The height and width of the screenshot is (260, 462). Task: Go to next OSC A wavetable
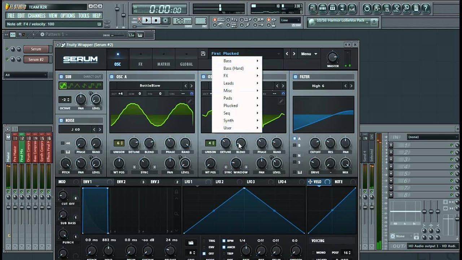(192, 86)
